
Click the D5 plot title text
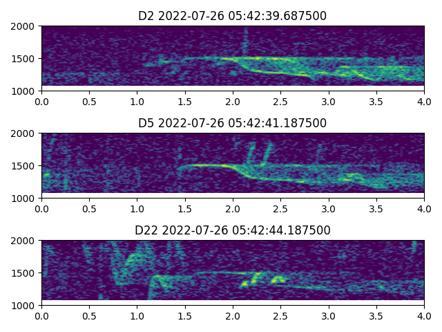(233, 123)
